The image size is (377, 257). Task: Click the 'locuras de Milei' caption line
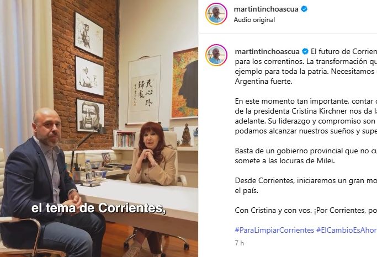[x=285, y=160]
